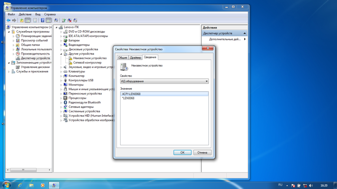337x189 pixels.
Task: Open Internet Explorer from the taskbar
Action: 20,185
